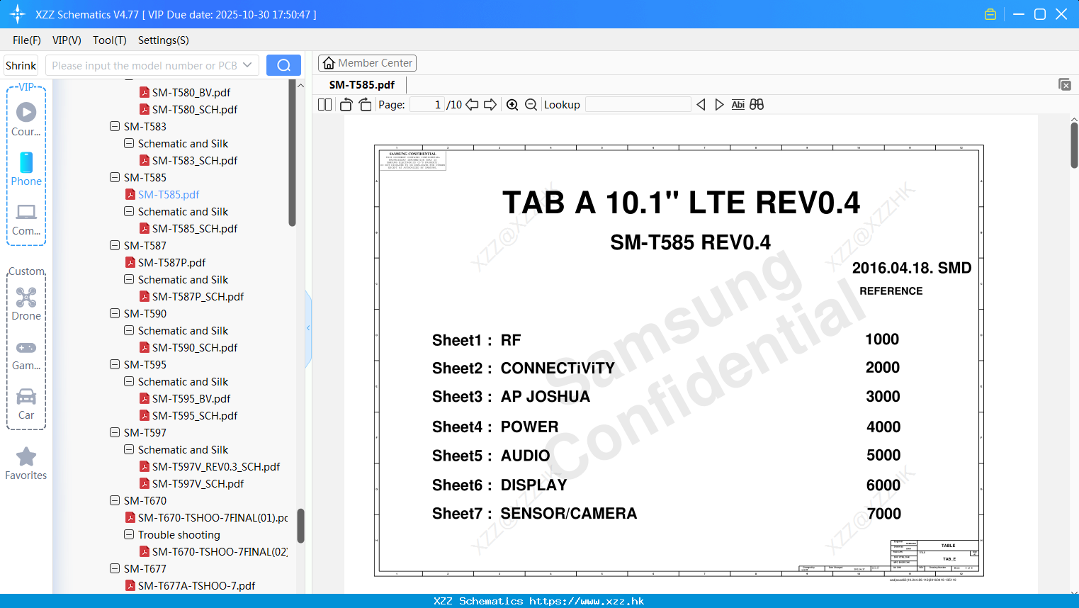Open SM-T580_BV.pdf file
The image size is (1079, 608).
(x=191, y=92)
